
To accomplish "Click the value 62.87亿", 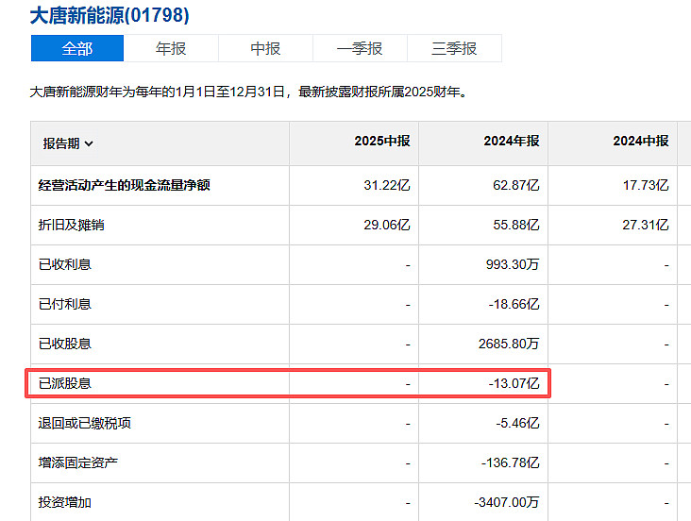I will point(516,185).
